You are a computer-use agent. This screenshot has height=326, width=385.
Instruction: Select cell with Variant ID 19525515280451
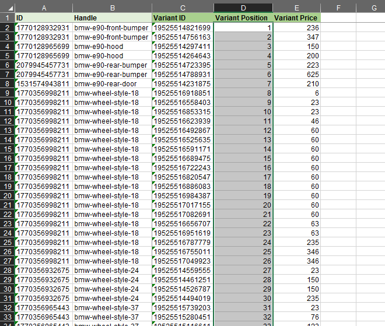pos(183,317)
